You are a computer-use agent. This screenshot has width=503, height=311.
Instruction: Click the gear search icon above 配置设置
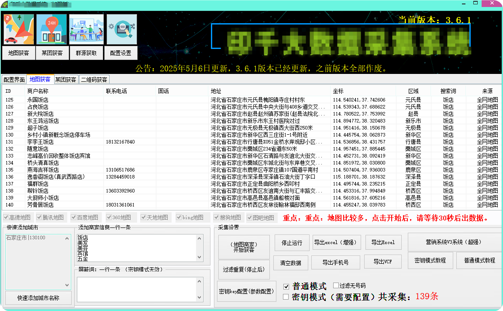click(x=122, y=29)
